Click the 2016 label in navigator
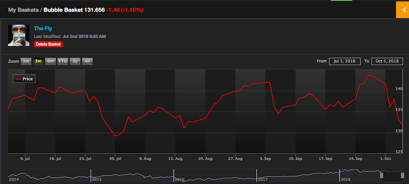This screenshot has width=409, height=184. [x=179, y=179]
